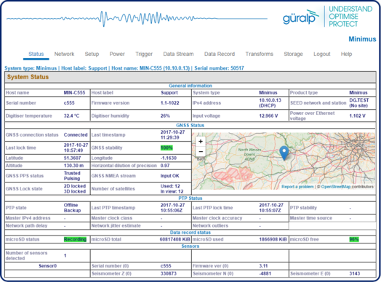Viewport: 381px width, 282px height.
Task: Open the Trigger tab
Action: click(144, 54)
